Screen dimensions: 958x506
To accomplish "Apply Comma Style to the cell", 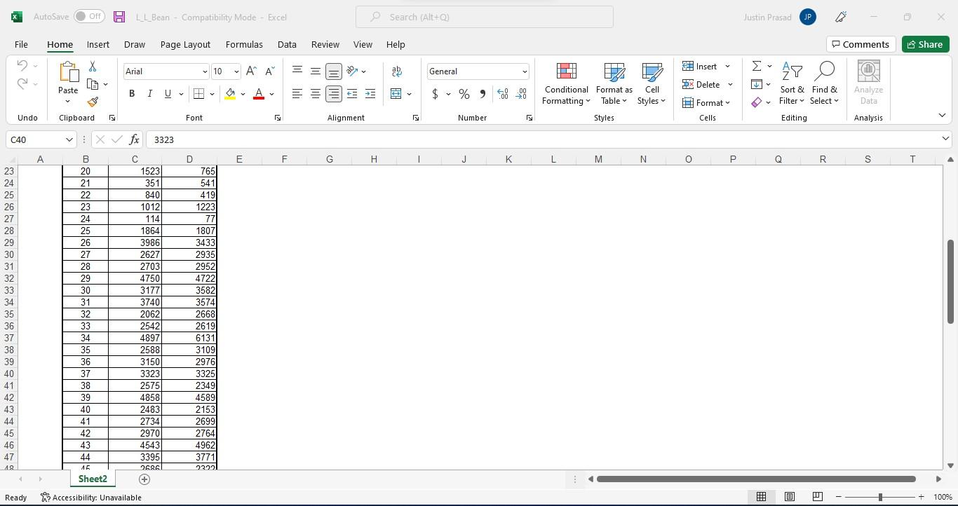I will coord(482,93).
